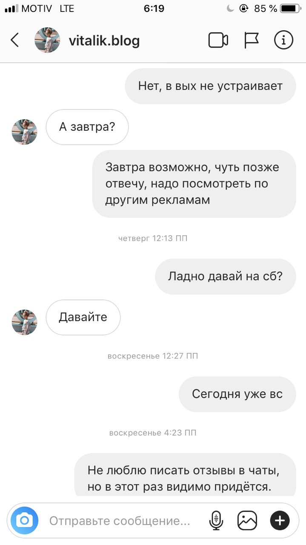
Task: Open conversation info via the i icon
Action: point(283,40)
